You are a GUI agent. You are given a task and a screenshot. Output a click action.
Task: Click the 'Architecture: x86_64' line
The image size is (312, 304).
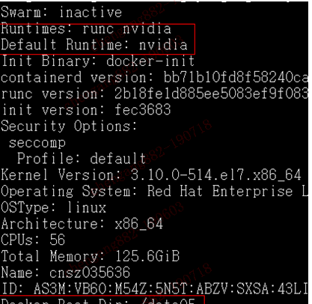(x=82, y=223)
